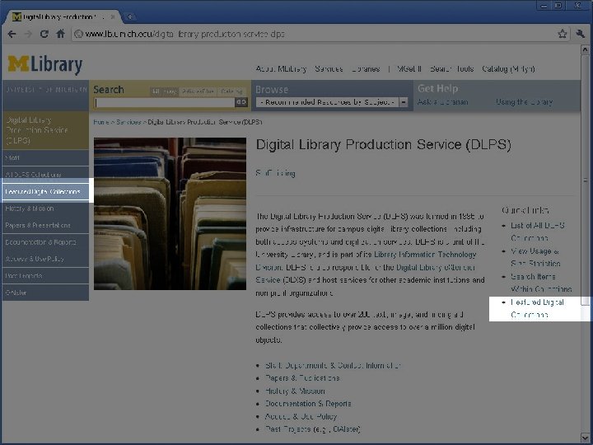Viewport: 593px width, 445px height.
Task: Open Catalog (Mirlyn) in top navigation
Action: tap(508, 69)
